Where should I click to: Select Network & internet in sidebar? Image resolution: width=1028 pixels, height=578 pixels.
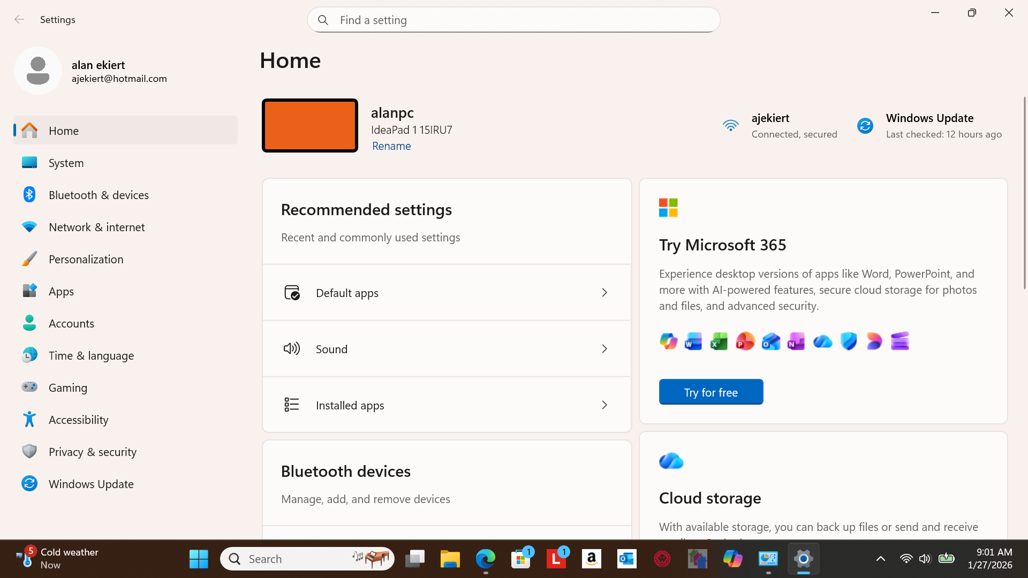click(x=96, y=227)
